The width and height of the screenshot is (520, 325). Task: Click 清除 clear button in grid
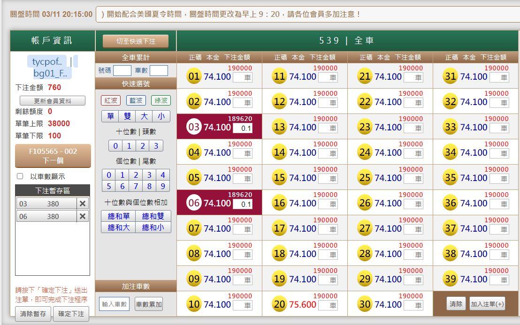tap(456, 304)
